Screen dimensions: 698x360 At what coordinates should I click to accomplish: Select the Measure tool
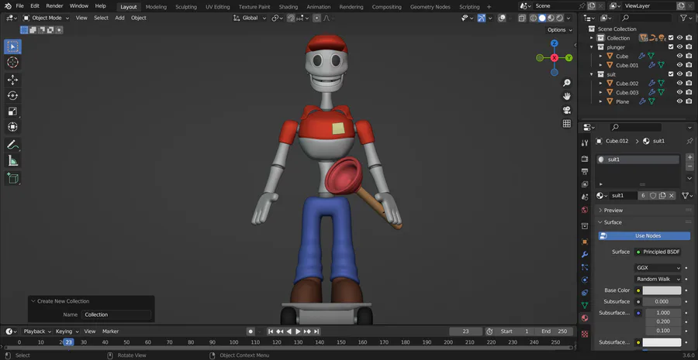click(x=13, y=160)
